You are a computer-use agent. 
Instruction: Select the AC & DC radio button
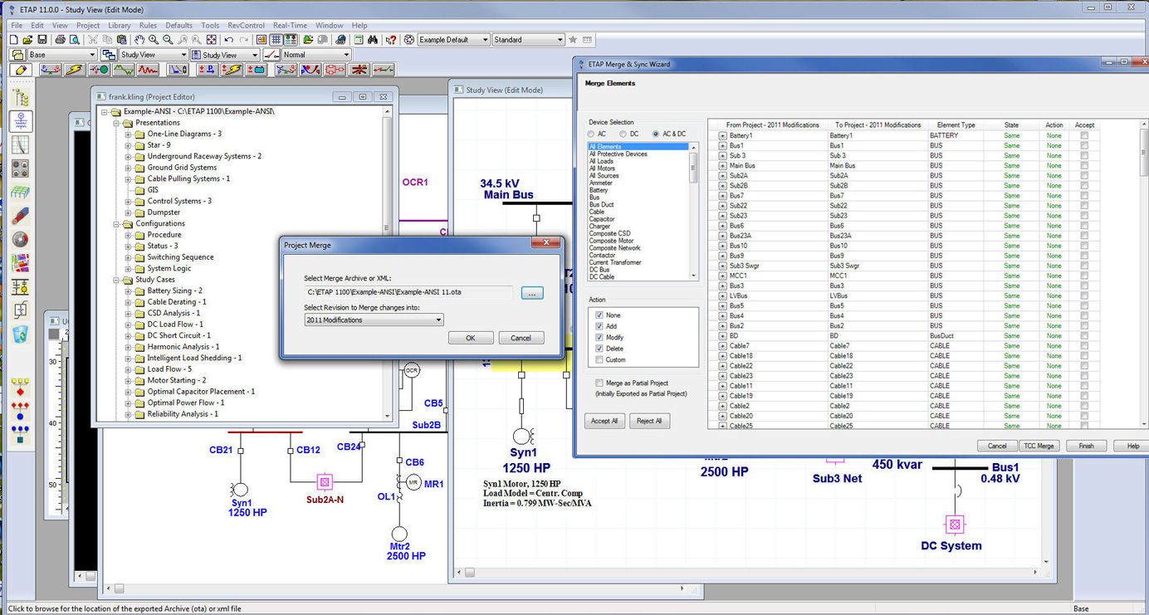pyautogui.click(x=656, y=134)
